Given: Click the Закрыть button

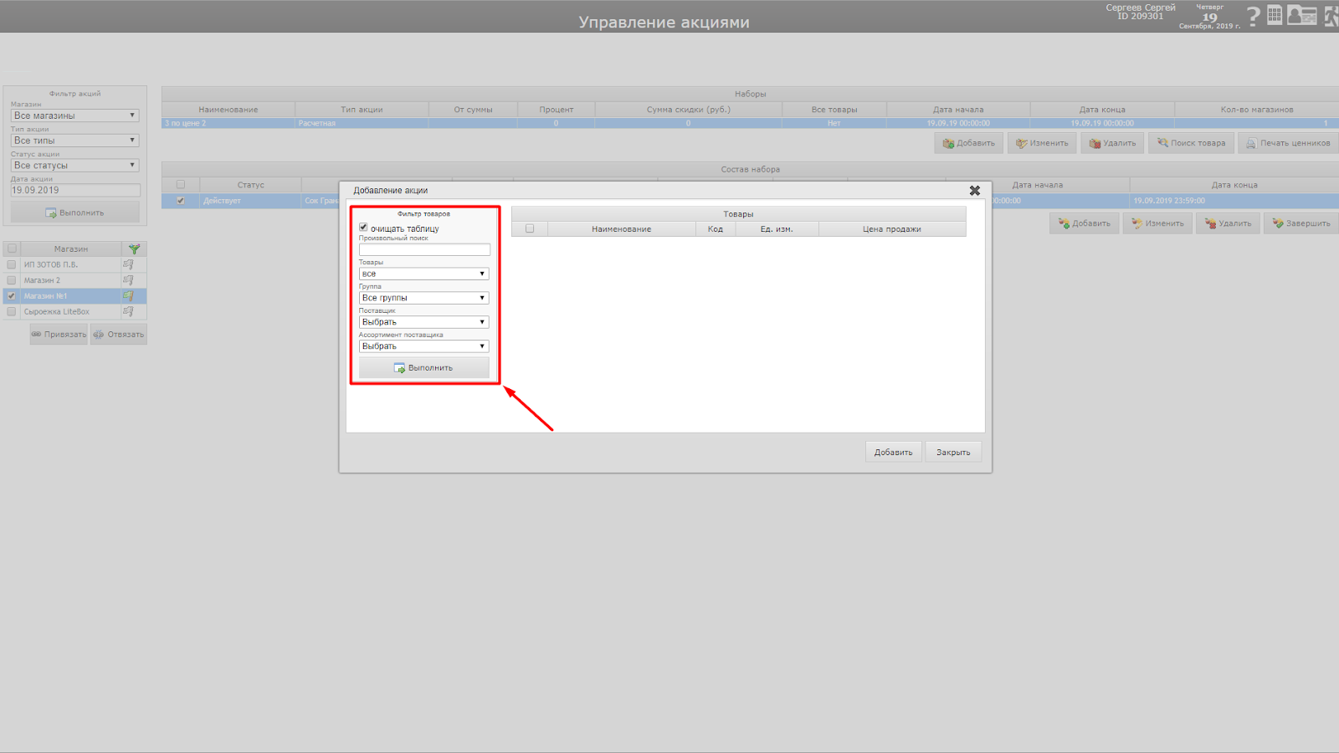Looking at the screenshot, I should point(953,453).
